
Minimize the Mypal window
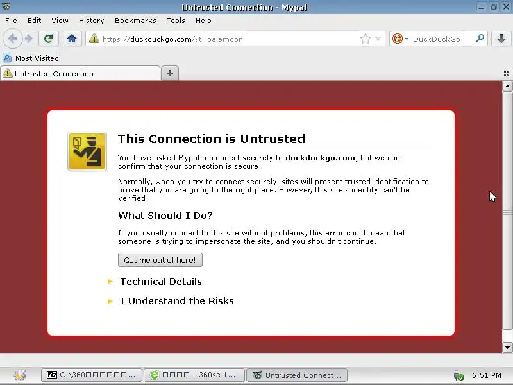pos(482,7)
